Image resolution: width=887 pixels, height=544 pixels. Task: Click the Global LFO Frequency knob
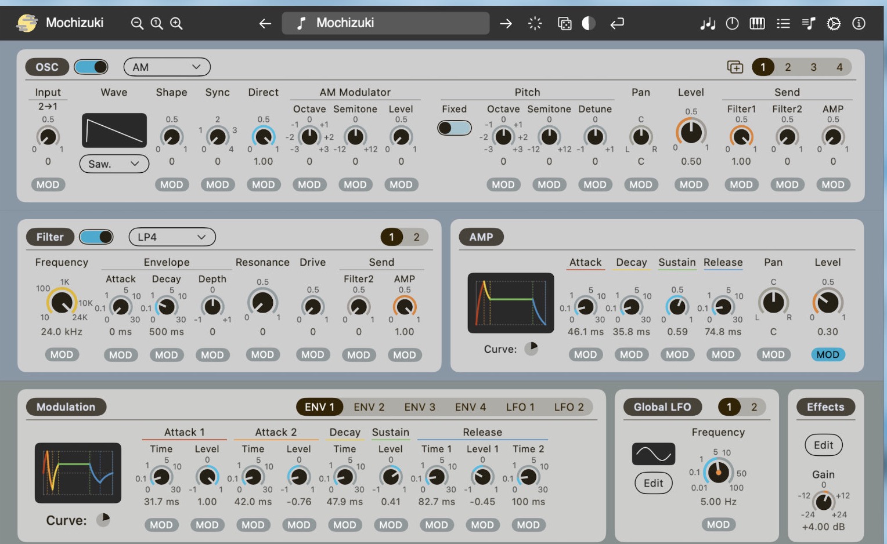718,472
